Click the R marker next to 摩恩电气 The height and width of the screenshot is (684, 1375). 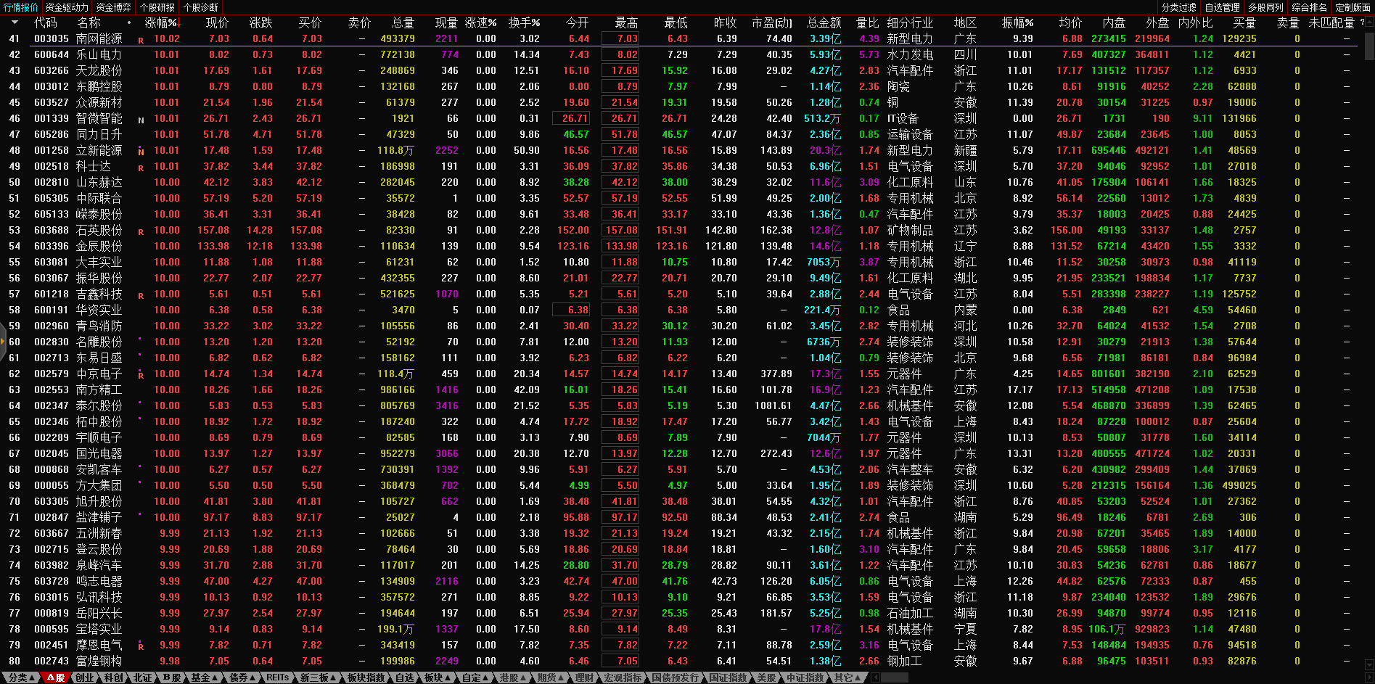click(141, 646)
